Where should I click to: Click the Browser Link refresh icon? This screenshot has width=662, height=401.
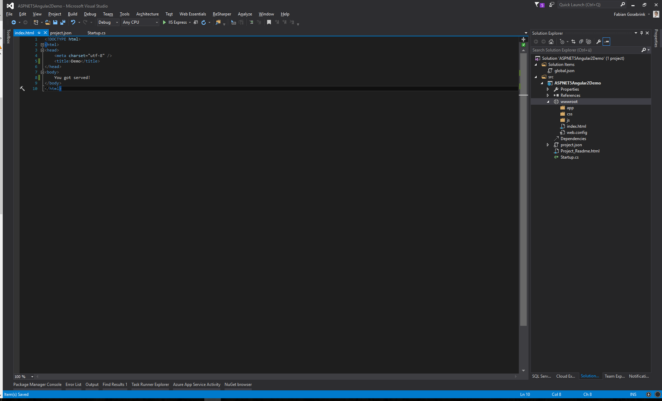coord(204,22)
